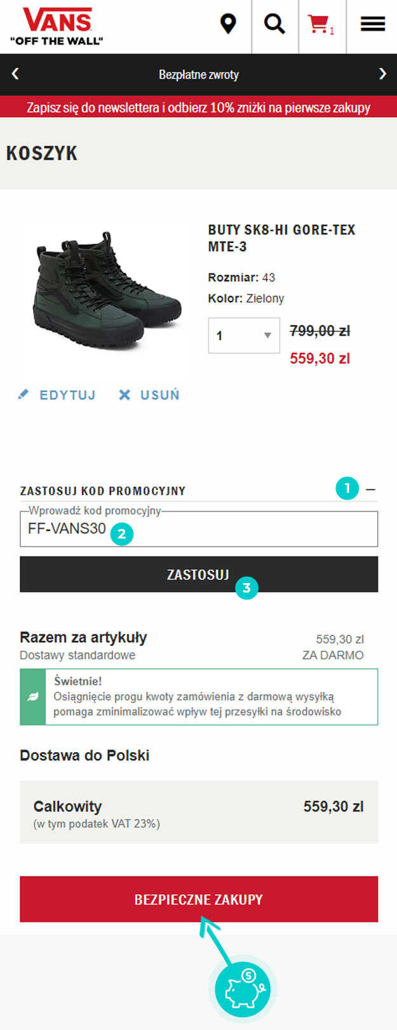
Task: Click the promo code input field
Action: 199,529
